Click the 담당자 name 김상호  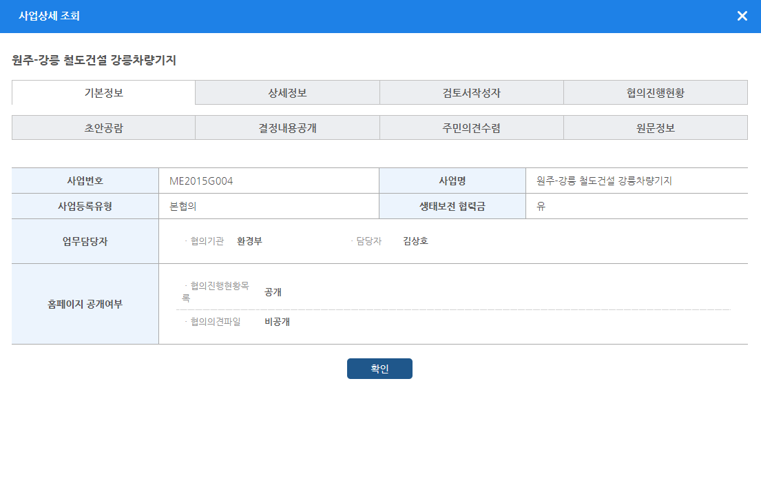click(x=415, y=241)
